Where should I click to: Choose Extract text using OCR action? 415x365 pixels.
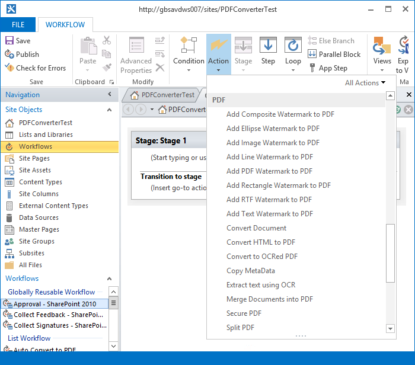(261, 285)
